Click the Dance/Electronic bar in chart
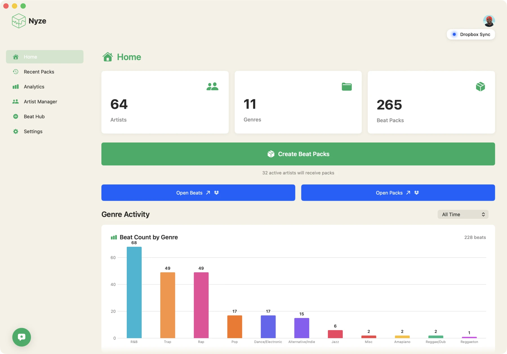The height and width of the screenshot is (354, 507). click(268, 327)
